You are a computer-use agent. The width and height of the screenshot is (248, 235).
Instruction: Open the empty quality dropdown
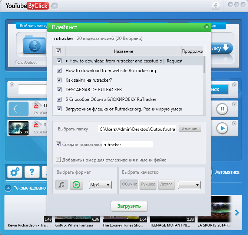coord(189,185)
